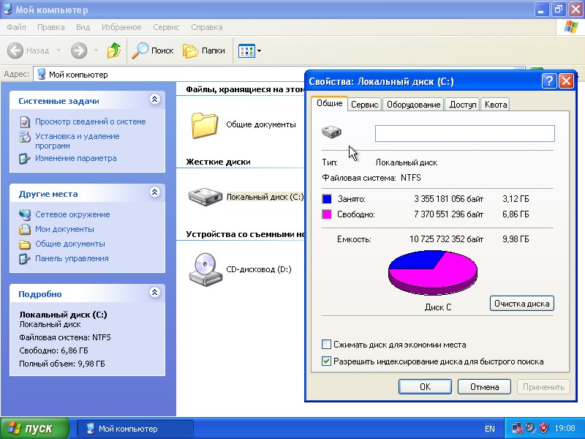This screenshot has height=439, width=585.
Task: Click the CD-дисковод (D:) label
Action: click(259, 269)
